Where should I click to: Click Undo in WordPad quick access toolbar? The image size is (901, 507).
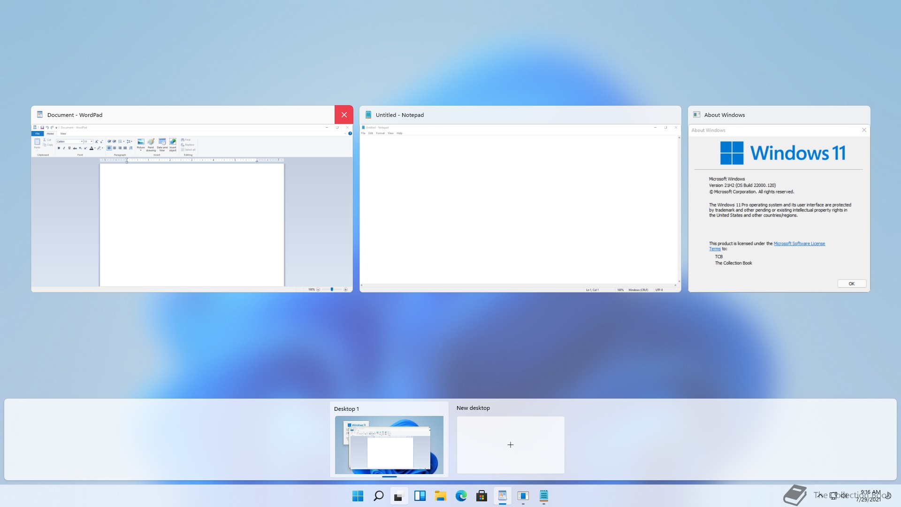pos(47,127)
